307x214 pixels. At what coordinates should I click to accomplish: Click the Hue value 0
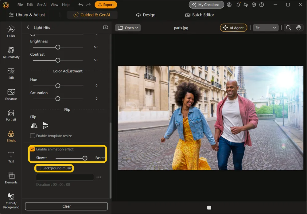click(x=96, y=85)
